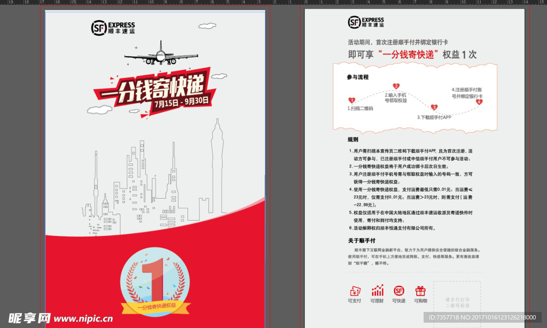The width and height of the screenshot is (547, 328).
Task: Select heart marker number 1 in the flow
Action: coord(351,100)
